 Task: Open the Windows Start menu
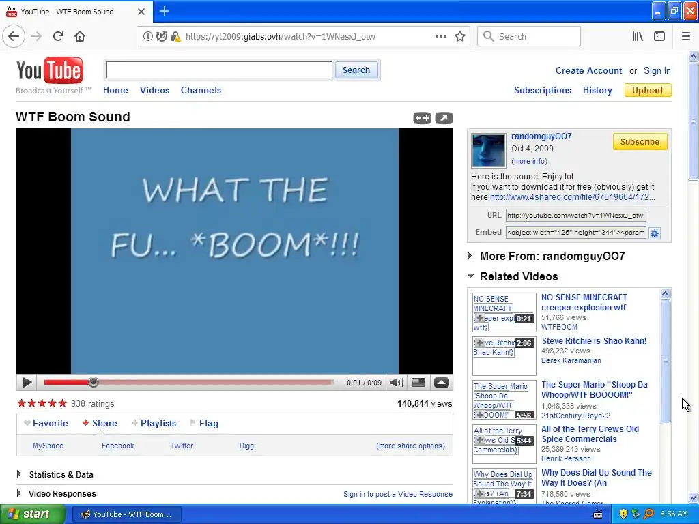click(31, 514)
